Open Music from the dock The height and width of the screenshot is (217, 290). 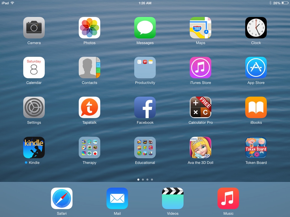228,198
